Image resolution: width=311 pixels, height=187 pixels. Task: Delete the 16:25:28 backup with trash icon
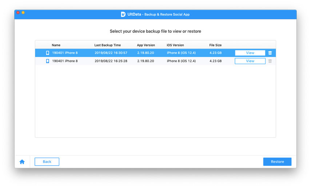pyautogui.click(x=270, y=61)
